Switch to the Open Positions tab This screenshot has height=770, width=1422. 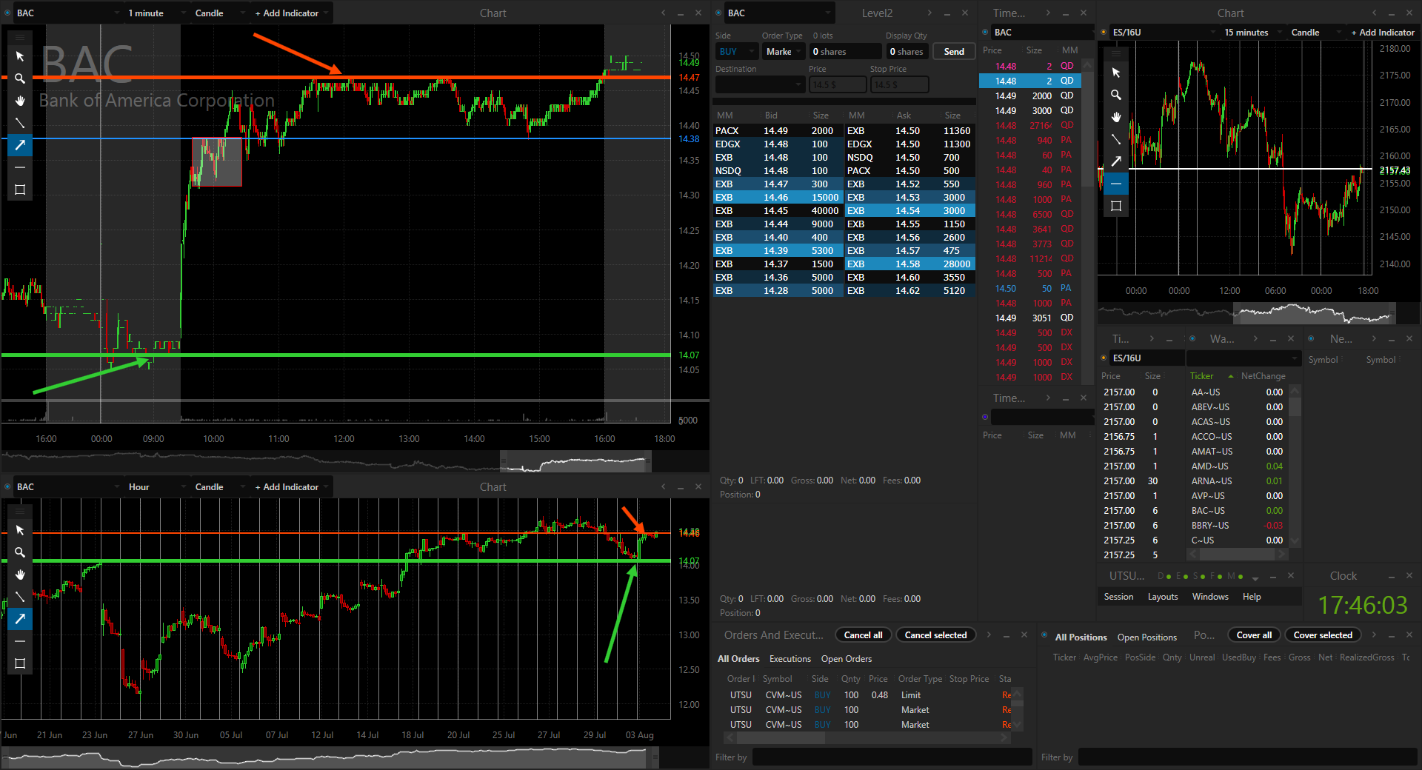pos(1146,637)
